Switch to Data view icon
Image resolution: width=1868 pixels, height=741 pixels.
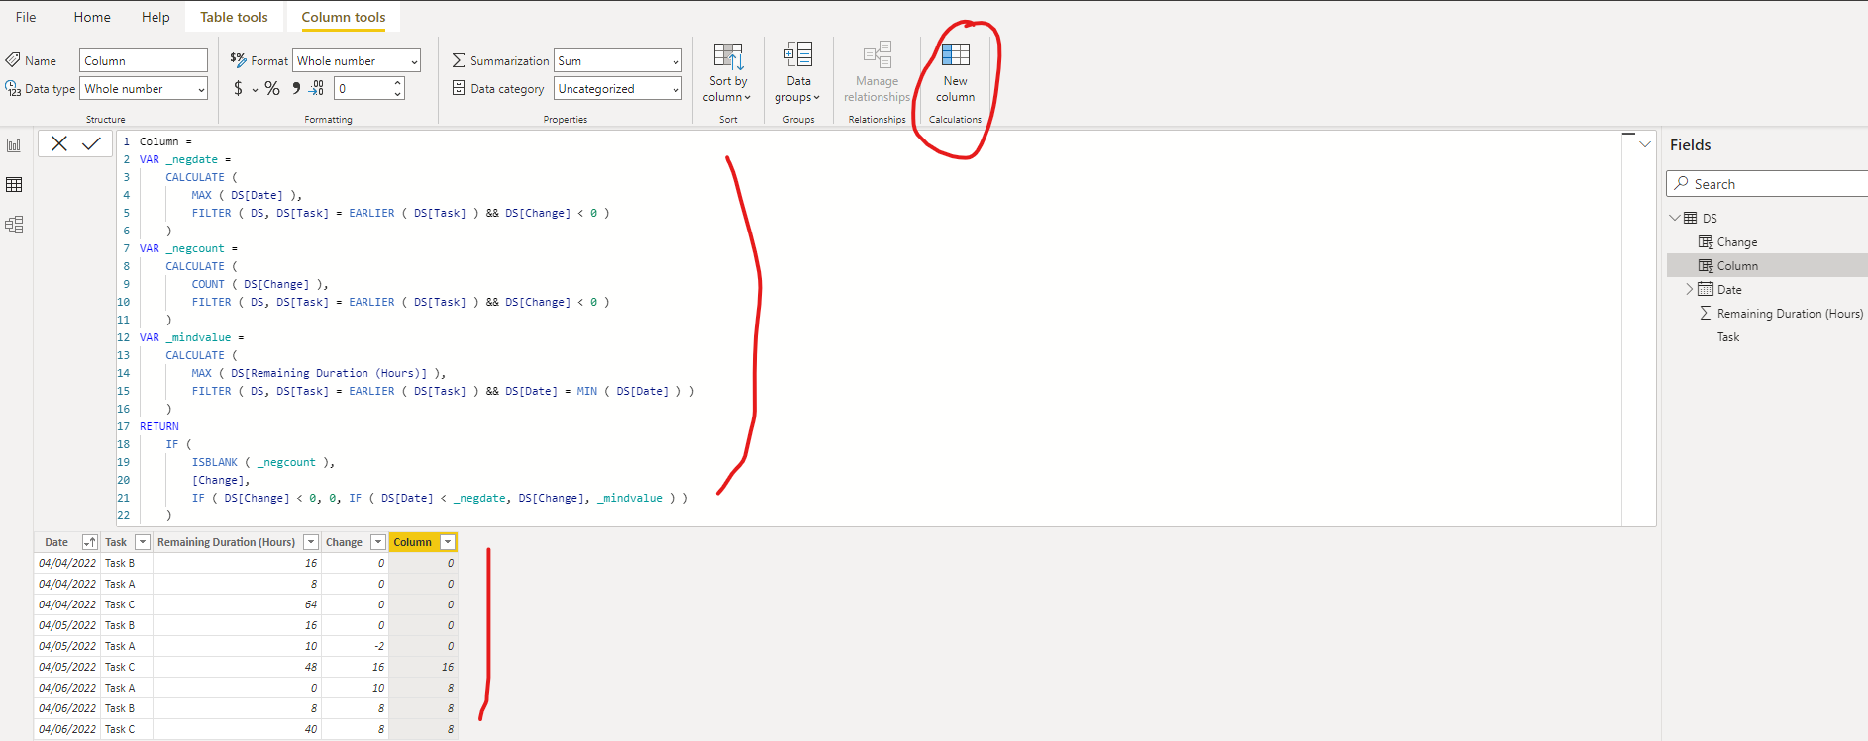14,185
